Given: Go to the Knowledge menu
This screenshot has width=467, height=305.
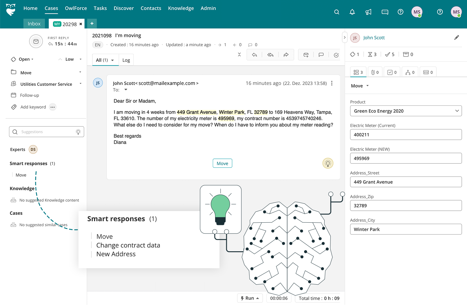Looking at the screenshot, I should pos(181,8).
